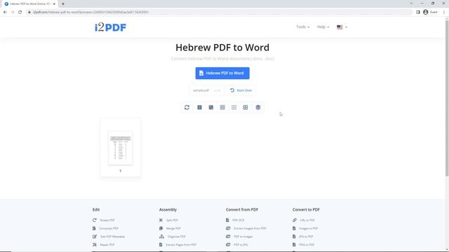Screen dimensions: 449x252
Task: Open the JPG to PDF link
Action: (306, 237)
